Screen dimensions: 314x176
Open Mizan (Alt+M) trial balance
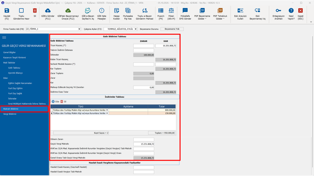(171, 13)
